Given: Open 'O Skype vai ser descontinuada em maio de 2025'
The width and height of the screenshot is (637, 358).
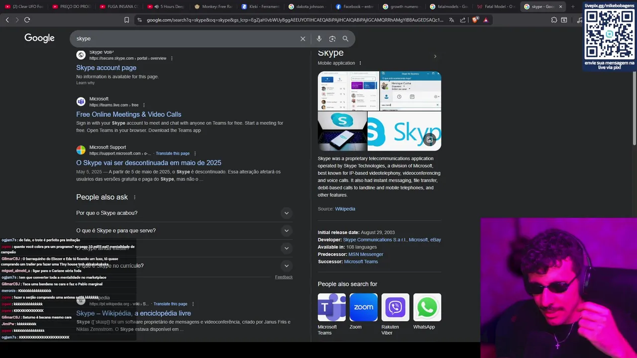Looking at the screenshot, I should (148, 163).
